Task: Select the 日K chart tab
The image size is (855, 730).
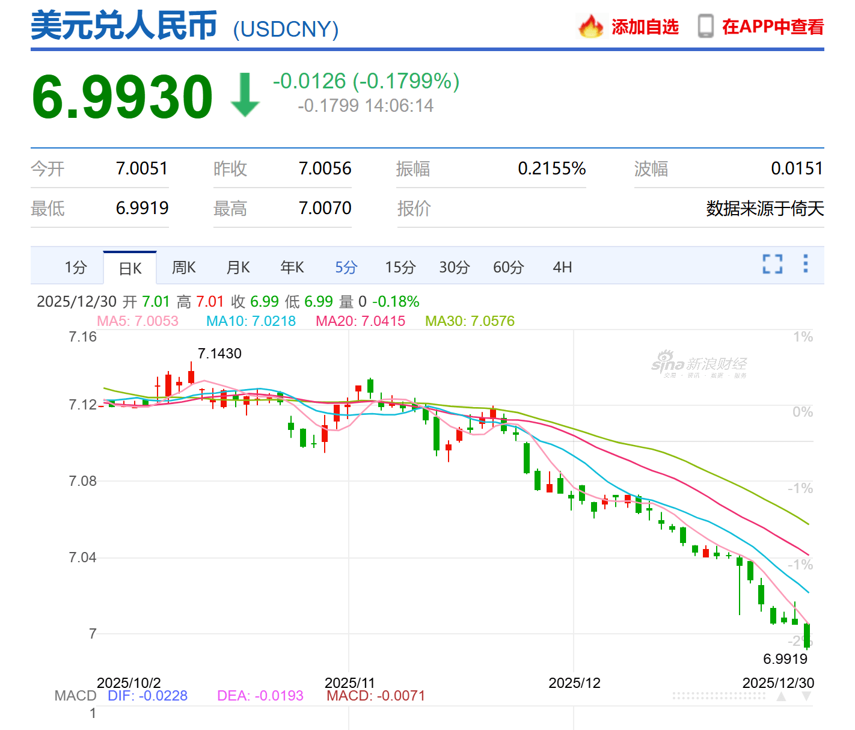Action: pos(130,268)
